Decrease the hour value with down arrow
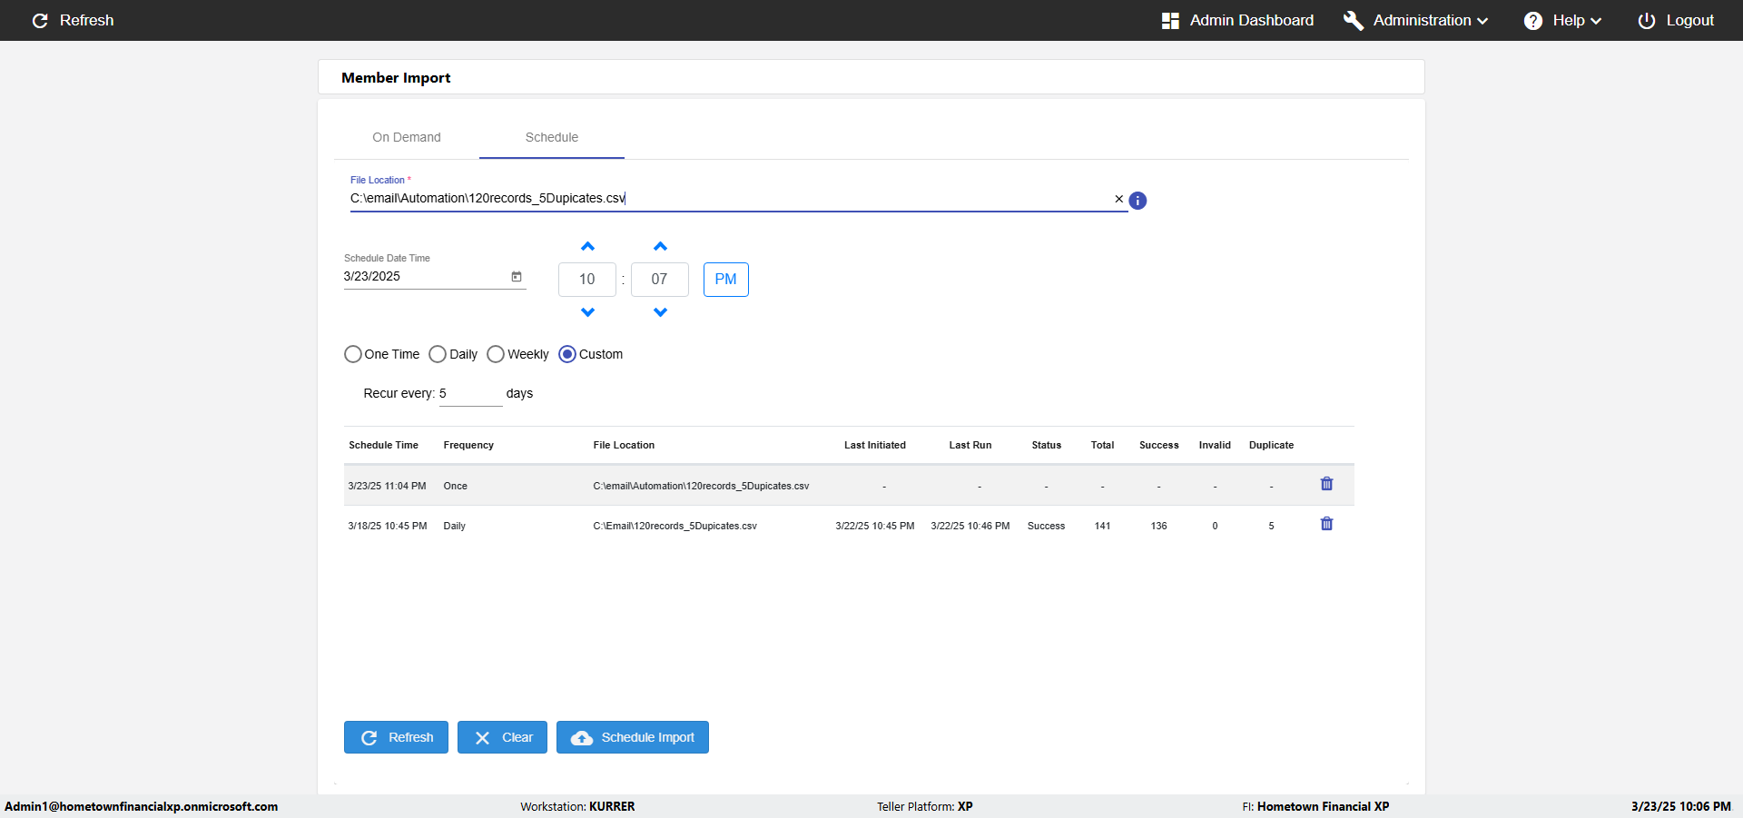The image size is (1743, 818). 587,312
